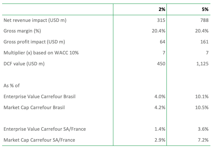Image resolution: width=215 pixels, height=148 pixels.
Task: Select the 64 gross profit value
Action: pyautogui.click(x=163, y=42)
